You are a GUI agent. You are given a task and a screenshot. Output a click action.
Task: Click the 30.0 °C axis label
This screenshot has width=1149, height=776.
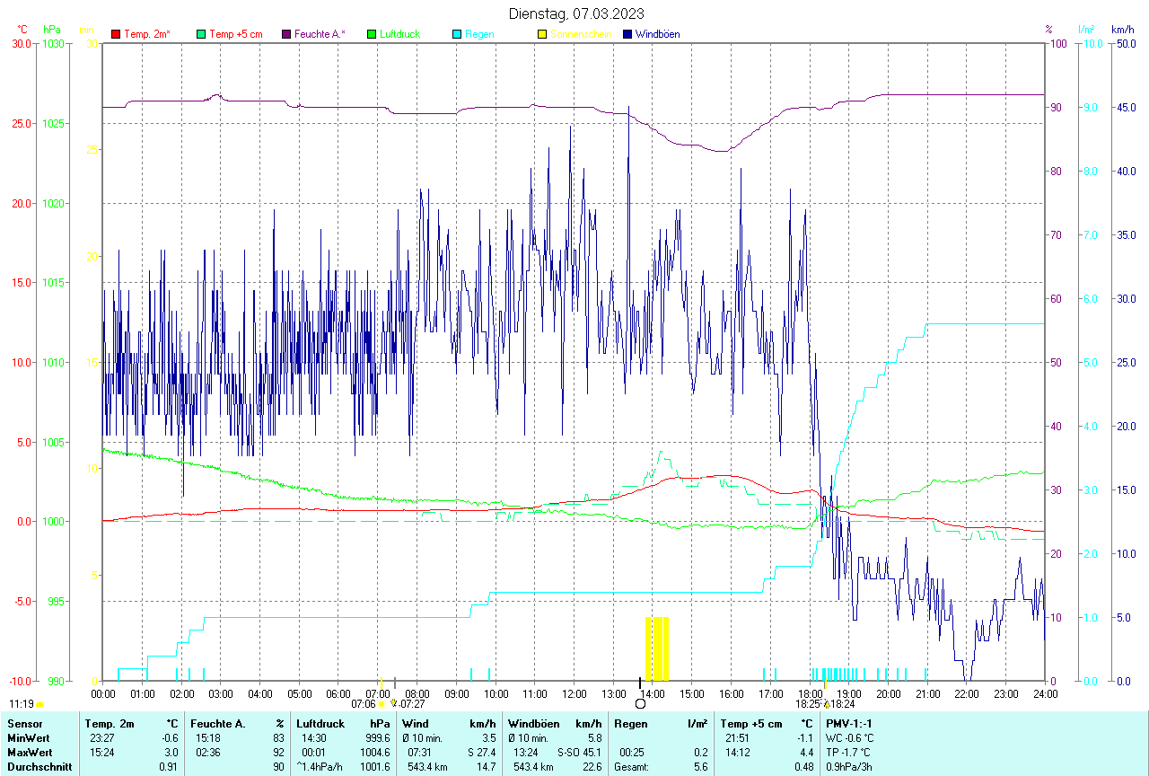tap(20, 43)
